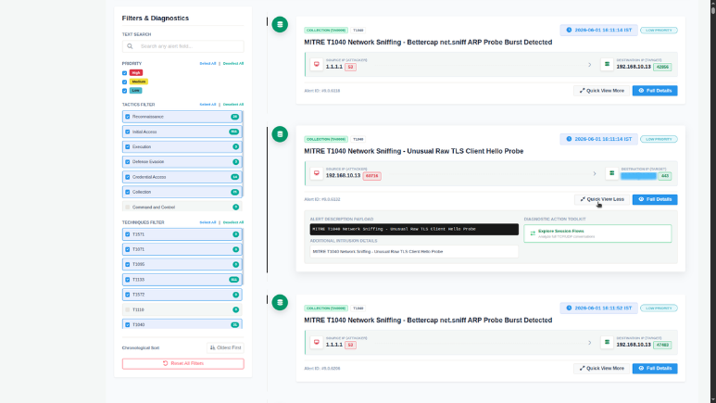Toggle the T1571 technique checkbox
The image size is (716, 403).
pos(128,234)
